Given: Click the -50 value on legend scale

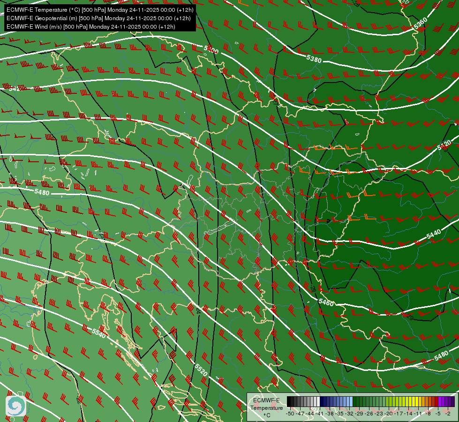Looking at the screenshot, I should coord(290,414).
